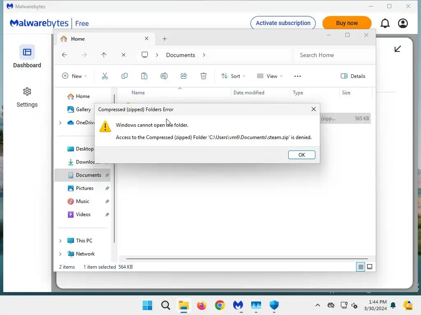
Task: Open Firefox from the taskbar
Action: click(x=201, y=305)
